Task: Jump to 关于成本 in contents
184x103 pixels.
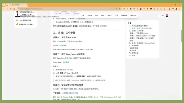Action: click(x=133, y=50)
